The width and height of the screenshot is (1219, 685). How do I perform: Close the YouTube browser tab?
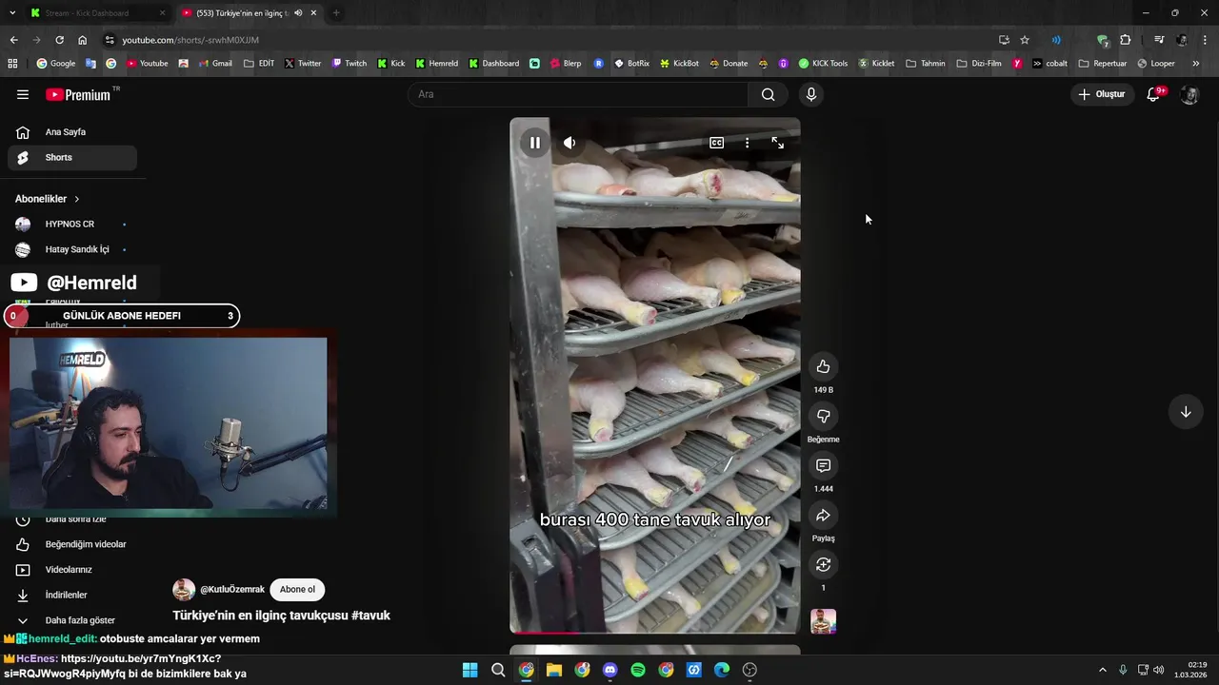pyautogui.click(x=313, y=13)
